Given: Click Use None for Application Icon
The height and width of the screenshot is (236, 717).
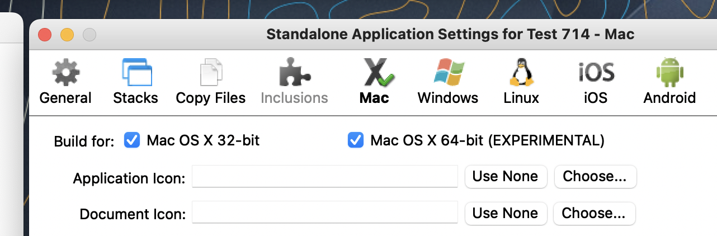Looking at the screenshot, I should [x=505, y=176].
